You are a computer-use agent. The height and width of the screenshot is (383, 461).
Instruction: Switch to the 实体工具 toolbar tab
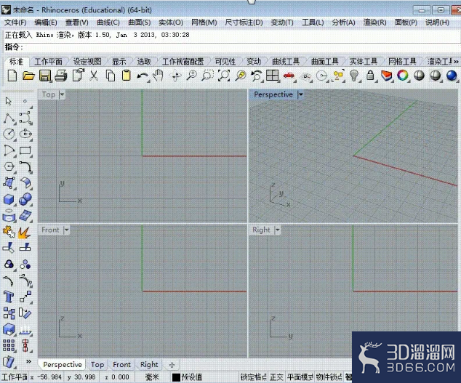(364, 62)
